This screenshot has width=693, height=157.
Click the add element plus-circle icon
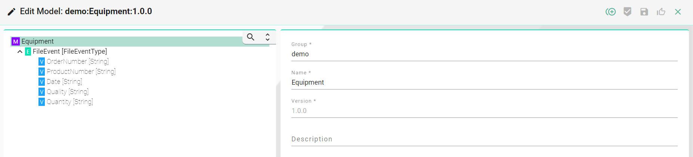(x=610, y=12)
